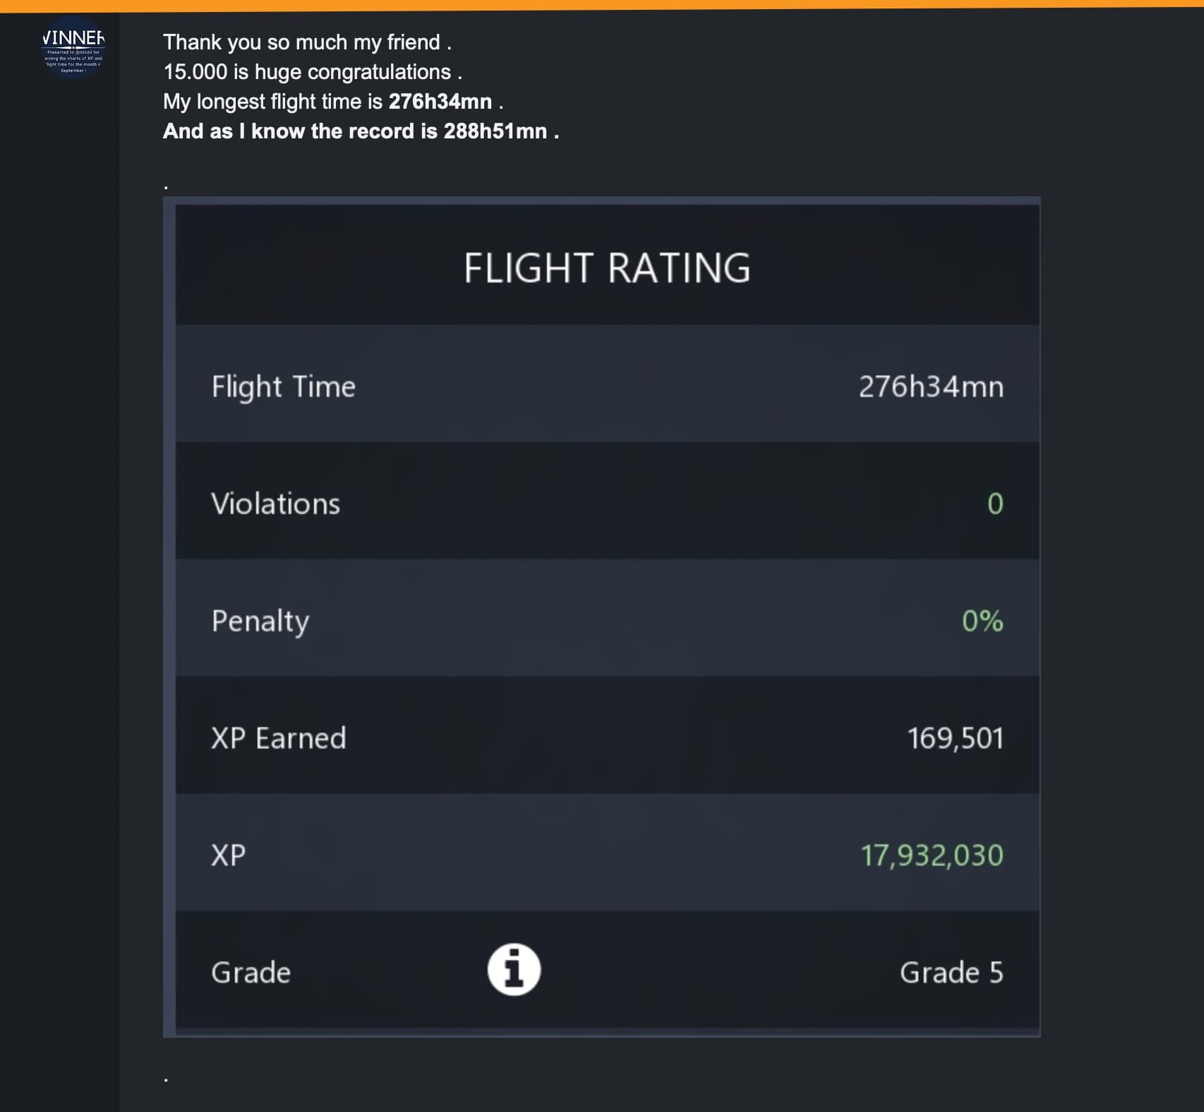Click the orange bar at top
This screenshot has height=1112, width=1204.
pos(602,5)
